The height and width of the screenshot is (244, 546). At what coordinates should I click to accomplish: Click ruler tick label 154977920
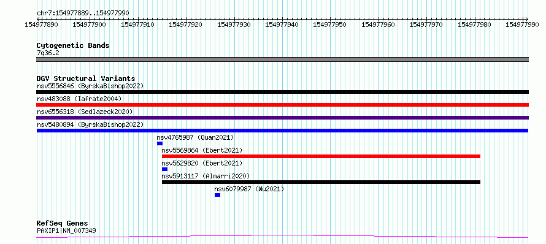tap(186, 25)
